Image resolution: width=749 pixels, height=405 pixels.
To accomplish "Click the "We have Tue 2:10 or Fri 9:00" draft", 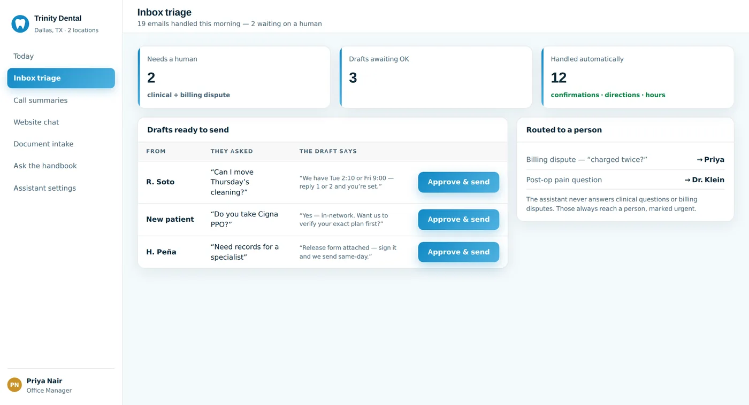I will pyautogui.click(x=347, y=182).
